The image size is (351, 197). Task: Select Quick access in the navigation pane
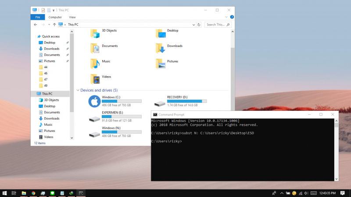tap(51, 36)
